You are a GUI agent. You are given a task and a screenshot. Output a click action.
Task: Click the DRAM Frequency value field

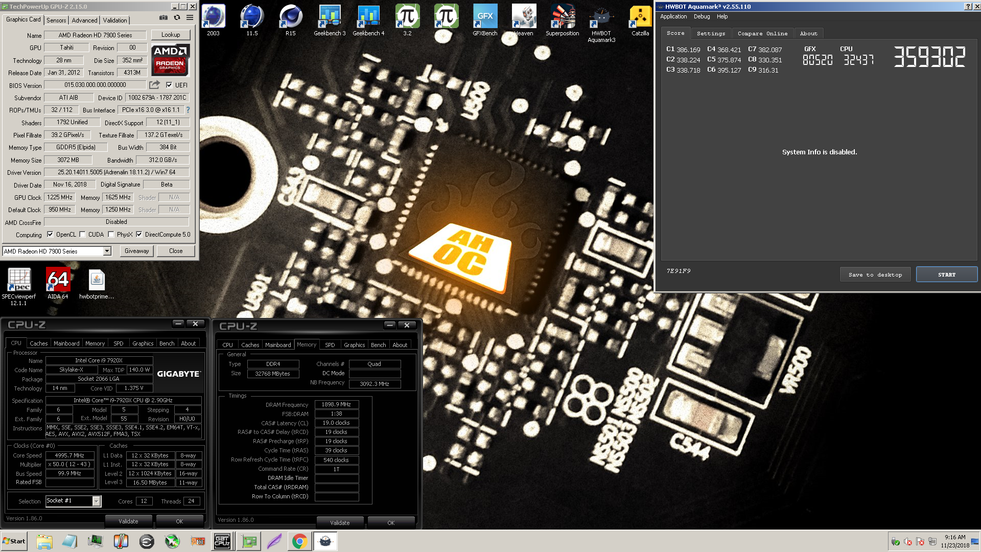pyautogui.click(x=336, y=404)
